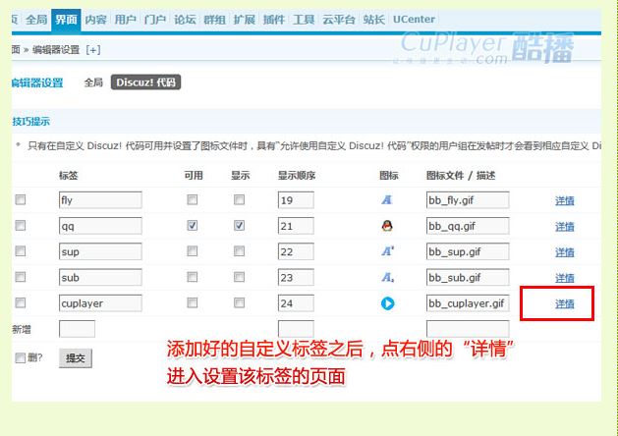The width and height of the screenshot is (618, 436).
Task: Open the 云平台 top menu
Action: tap(339, 20)
